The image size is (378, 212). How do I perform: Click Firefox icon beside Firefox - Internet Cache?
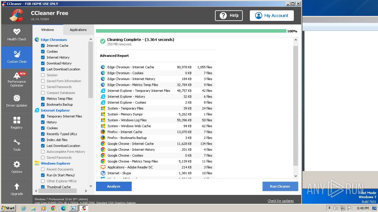click(103, 132)
